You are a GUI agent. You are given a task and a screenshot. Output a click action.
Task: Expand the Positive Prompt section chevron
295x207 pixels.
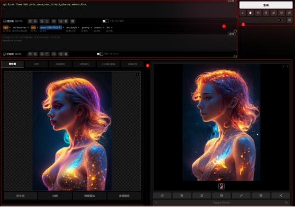point(156,203)
